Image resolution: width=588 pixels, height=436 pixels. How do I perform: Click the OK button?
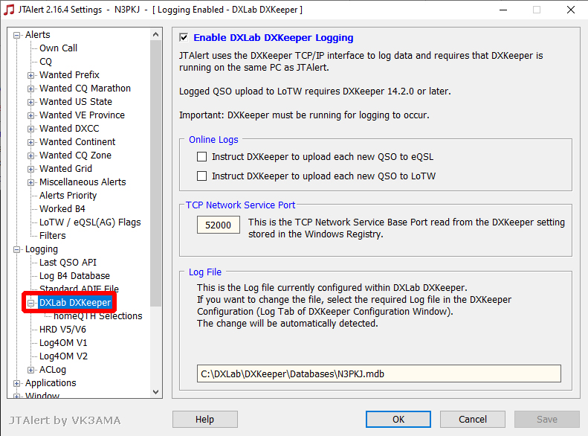pyautogui.click(x=398, y=419)
